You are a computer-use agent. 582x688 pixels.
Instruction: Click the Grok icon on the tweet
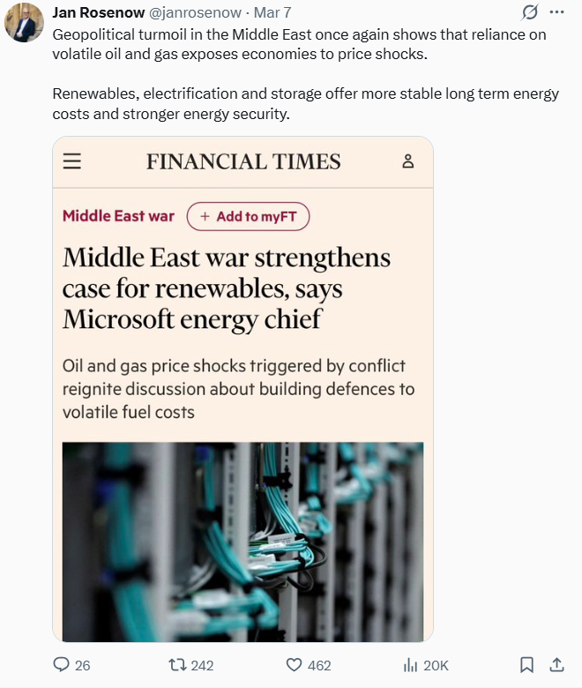pos(530,12)
